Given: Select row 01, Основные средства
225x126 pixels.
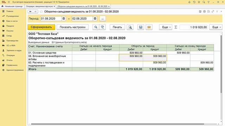Looking at the screenshot, I should [50, 53].
